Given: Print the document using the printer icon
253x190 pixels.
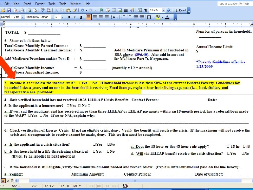Looking at the screenshot, I should click(x=29, y=10).
